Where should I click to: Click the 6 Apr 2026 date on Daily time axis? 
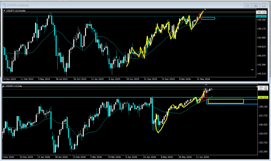[x=131, y=157]
